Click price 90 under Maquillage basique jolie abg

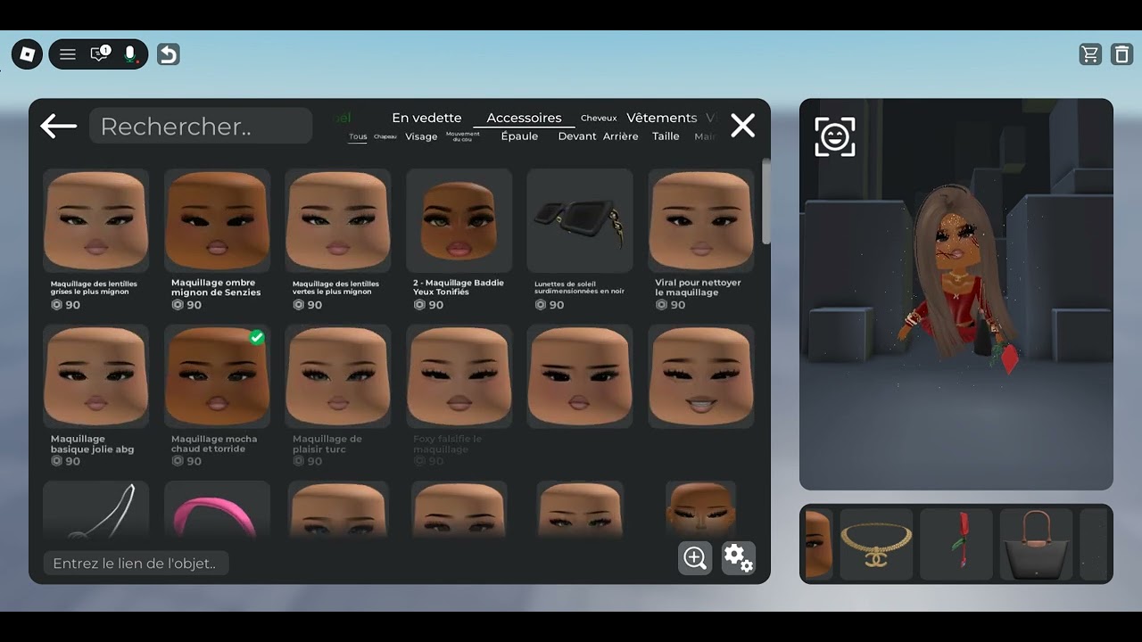point(66,461)
